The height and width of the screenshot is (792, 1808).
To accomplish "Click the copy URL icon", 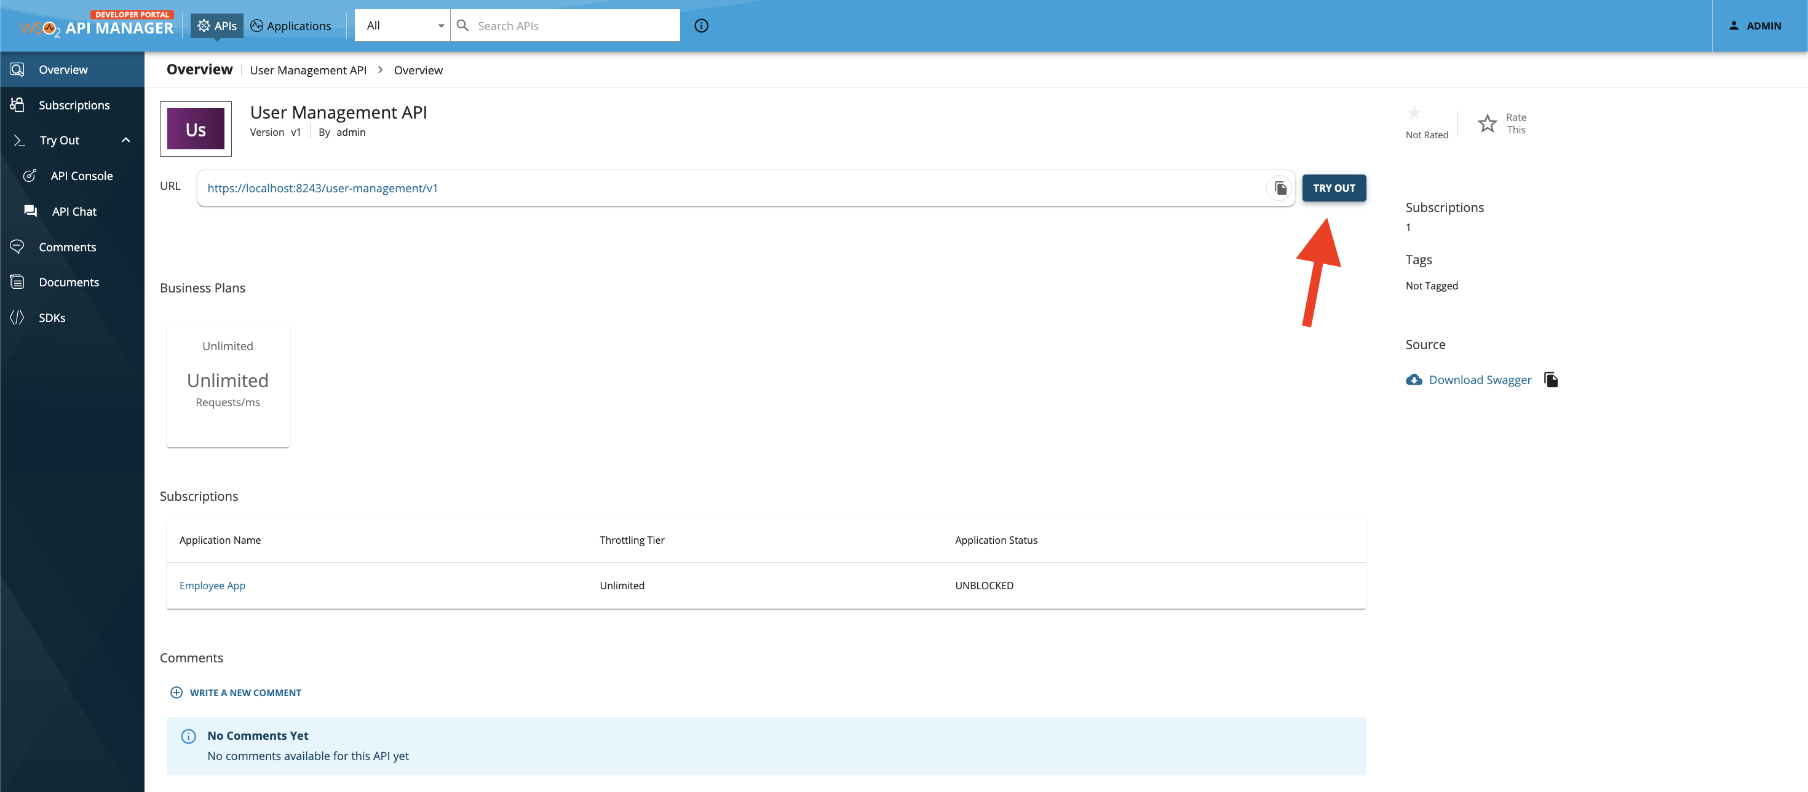I will 1280,188.
